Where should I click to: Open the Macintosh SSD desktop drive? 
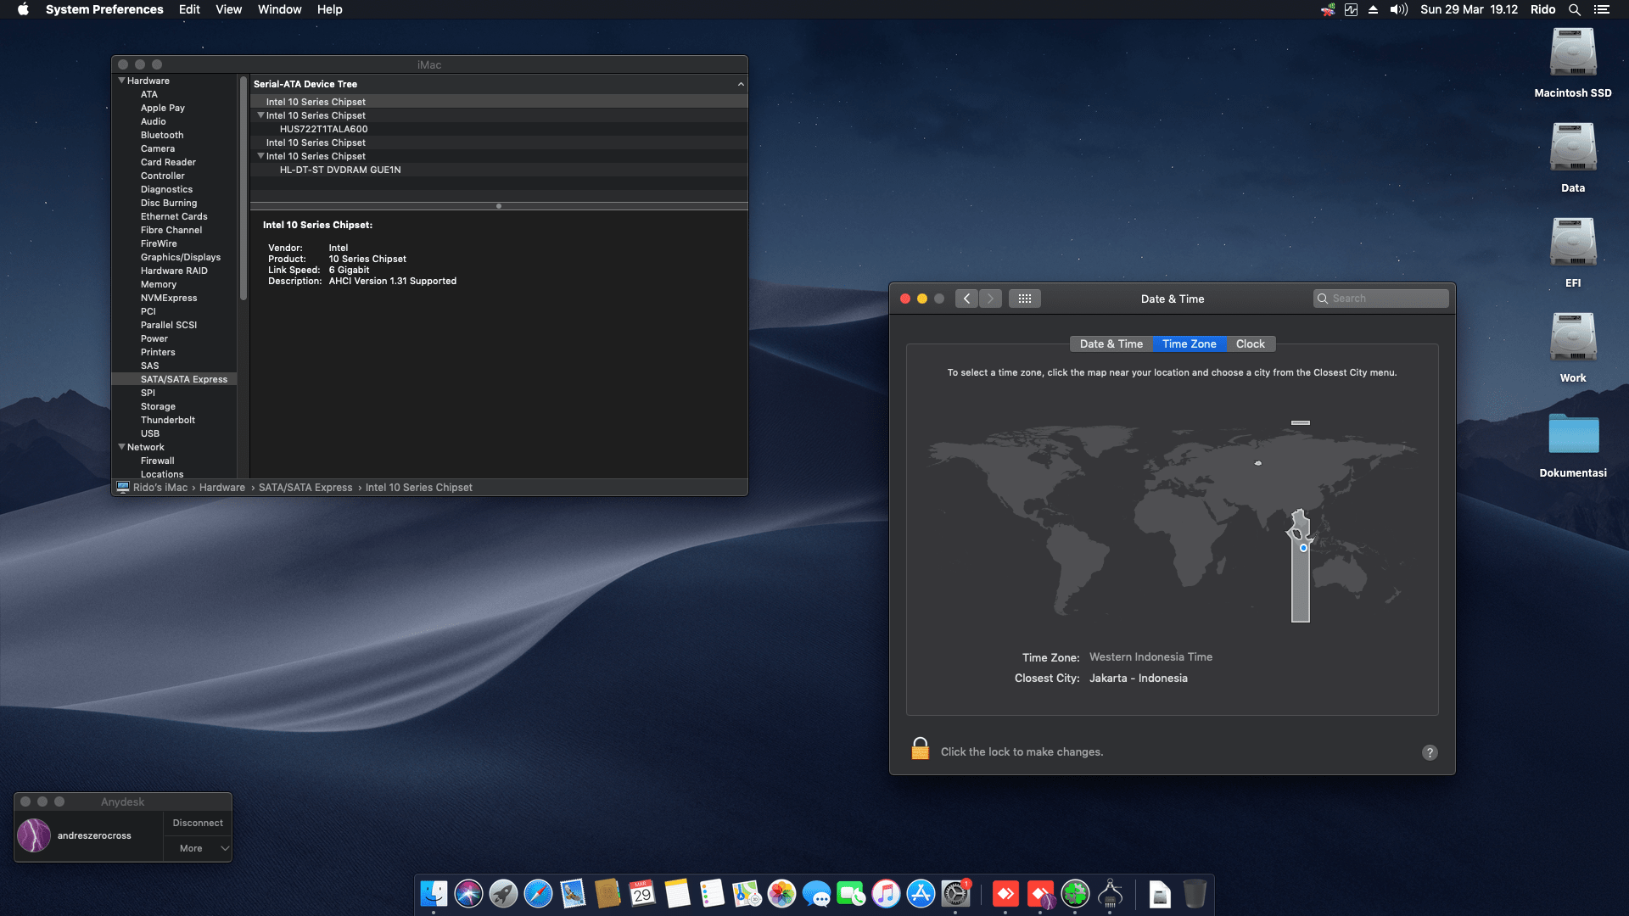(1573, 53)
